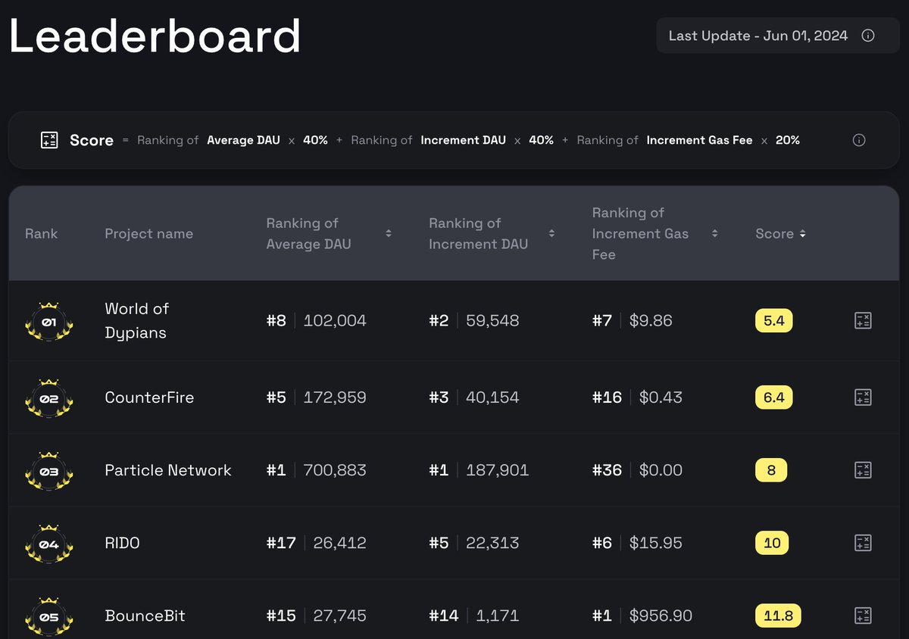
Task: Click the $0.43 gas fee value
Action: 661,397
